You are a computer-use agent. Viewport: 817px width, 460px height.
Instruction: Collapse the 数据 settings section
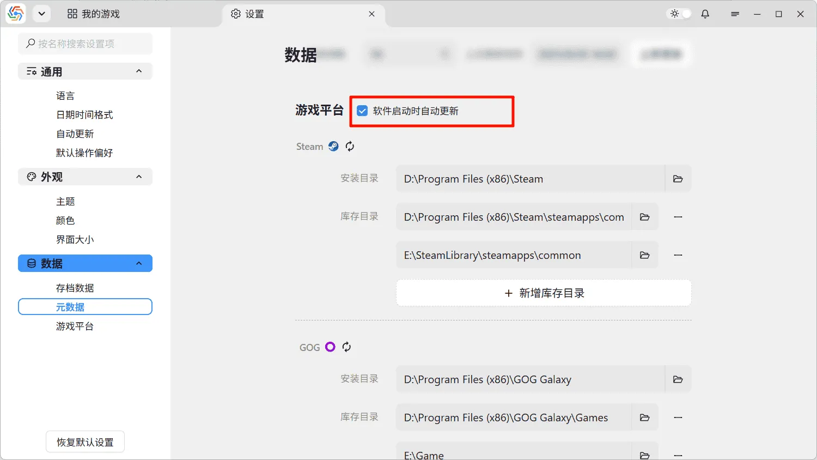click(139, 263)
